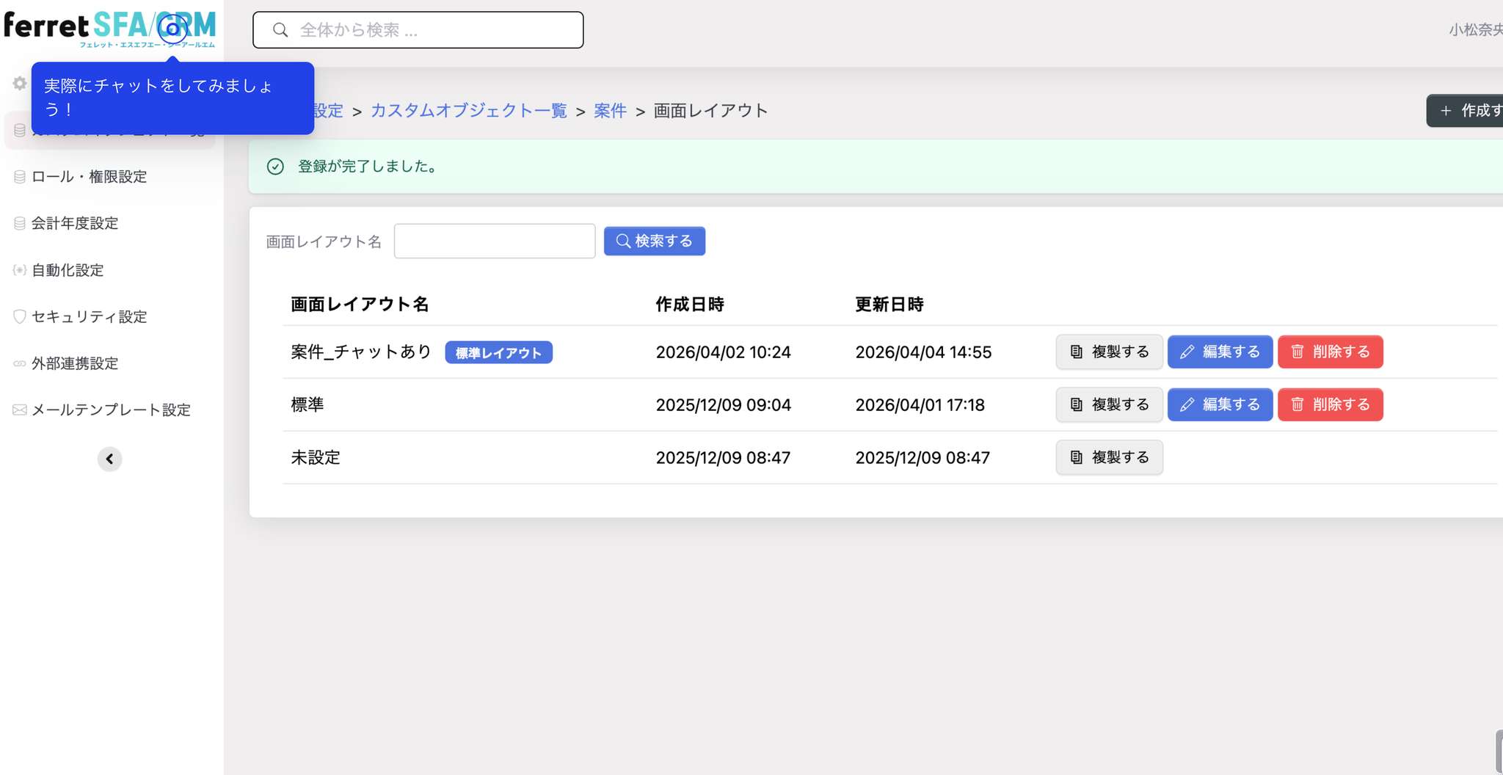Open 会計年度設定 in the sidebar
The height and width of the screenshot is (775, 1503).
pos(75,223)
